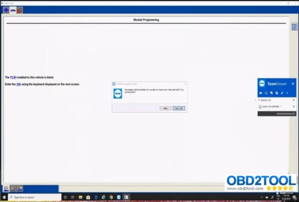Expand the session partner dropdown arrow
The image size is (299, 202).
[x=281, y=106]
